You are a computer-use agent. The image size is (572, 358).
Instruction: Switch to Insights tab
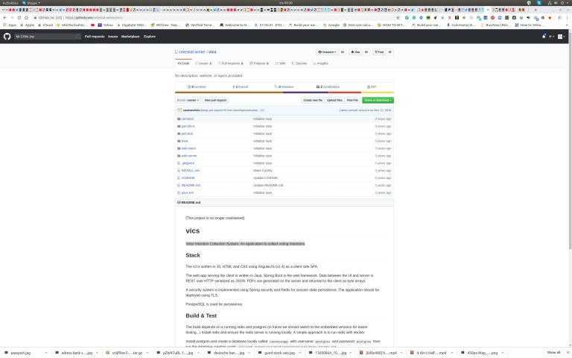(x=320, y=63)
